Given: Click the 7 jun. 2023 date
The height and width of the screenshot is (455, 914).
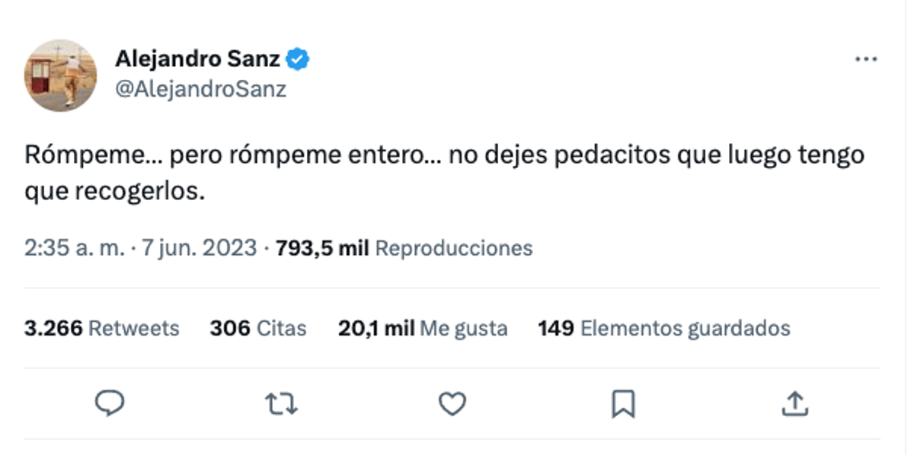Looking at the screenshot, I should pos(200,248).
